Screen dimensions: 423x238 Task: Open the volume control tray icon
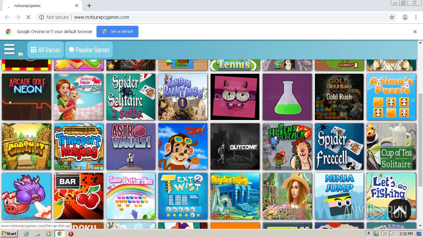[383, 234]
